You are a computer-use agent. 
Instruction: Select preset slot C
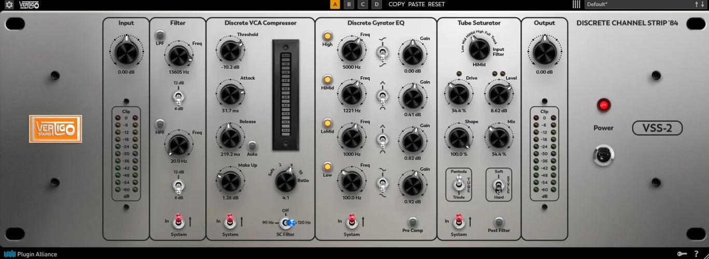tap(363, 5)
